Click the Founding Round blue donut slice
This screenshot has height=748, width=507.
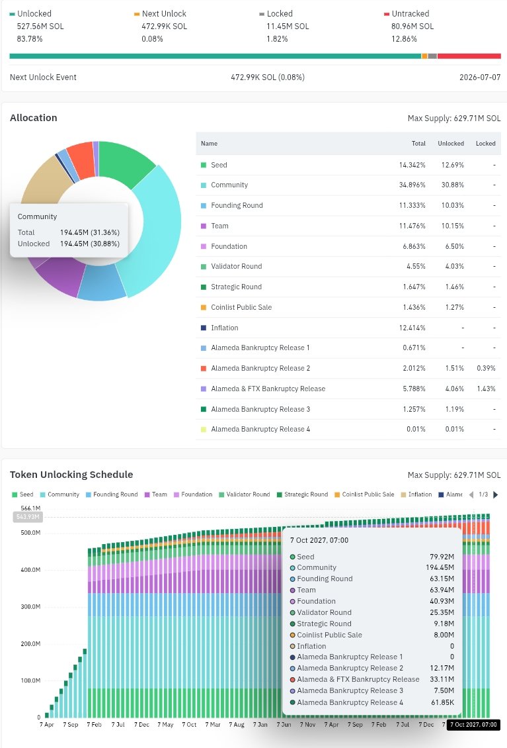click(x=101, y=283)
